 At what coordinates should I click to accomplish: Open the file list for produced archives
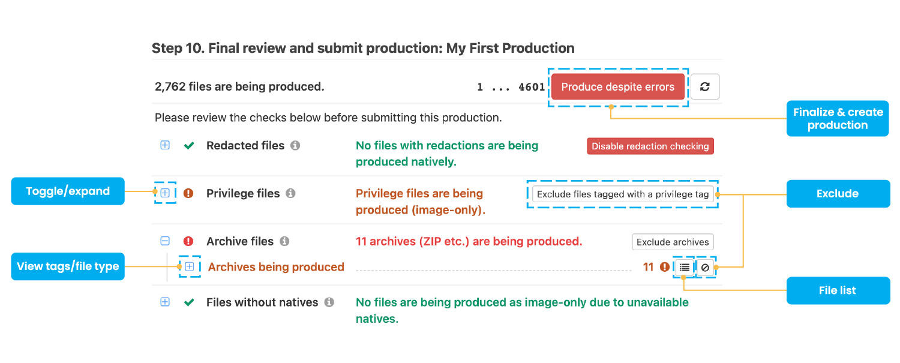(684, 268)
